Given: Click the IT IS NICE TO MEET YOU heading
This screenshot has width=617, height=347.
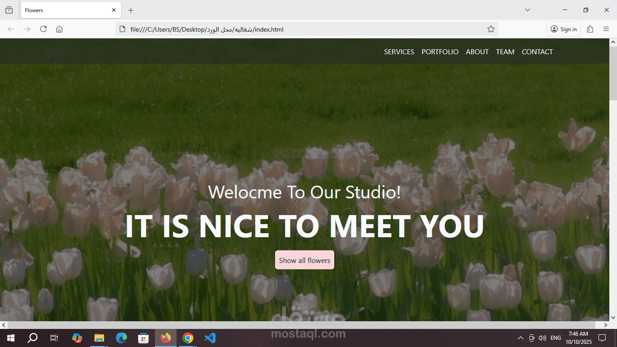Looking at the screenshot, I should click(x=304, y=226).
